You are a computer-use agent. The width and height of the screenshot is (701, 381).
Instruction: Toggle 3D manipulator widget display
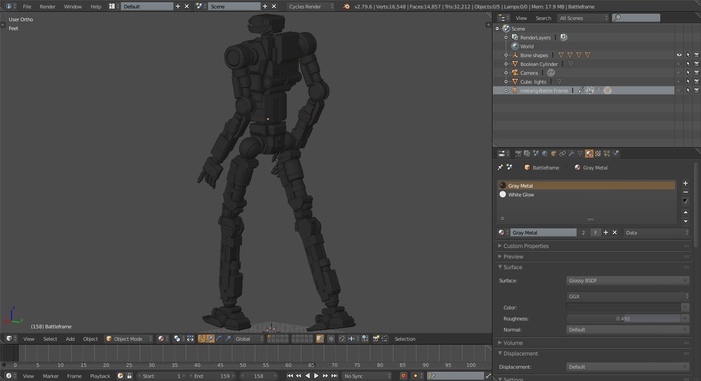pyautogui.click(x=201, y=339)
